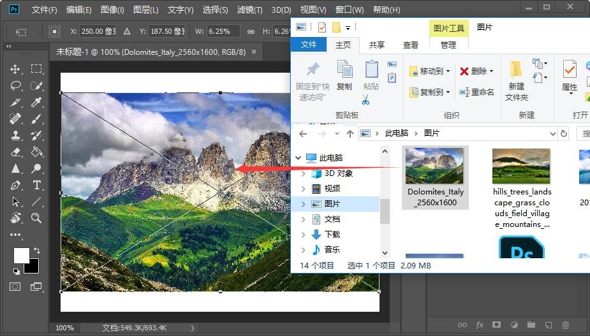Switch to the Explorer 查看 tab
The height and width of the screenshot is (336, 590).
click(x=411, y=45)
